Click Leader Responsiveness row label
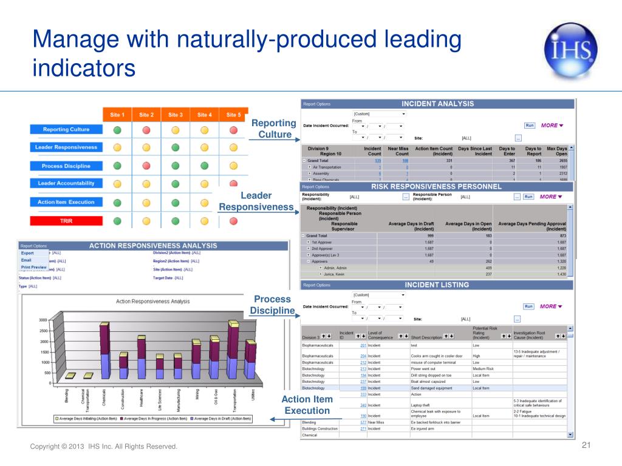The width and height of the screenshot is (622, 466). pos(66,147)
